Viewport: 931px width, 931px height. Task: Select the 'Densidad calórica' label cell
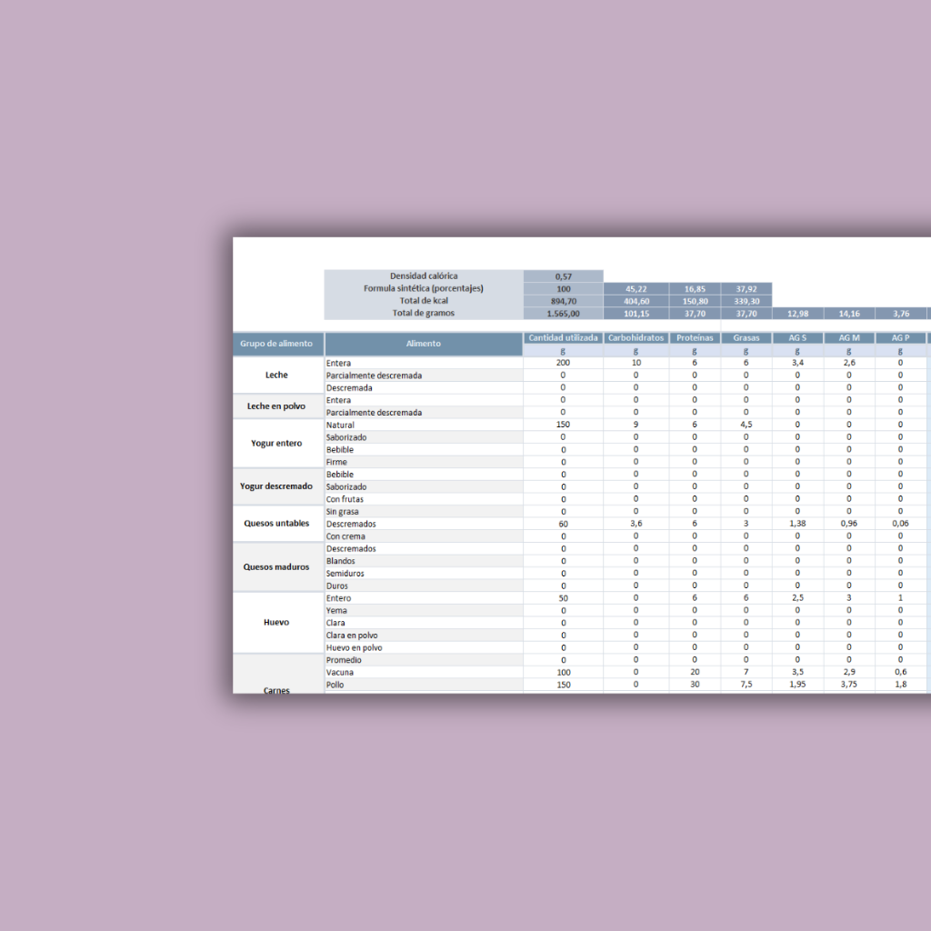(424, 275)
